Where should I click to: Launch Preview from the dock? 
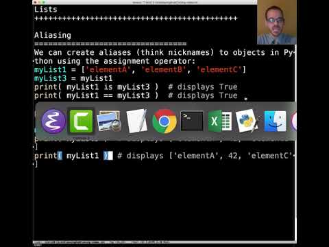[109, 121]
